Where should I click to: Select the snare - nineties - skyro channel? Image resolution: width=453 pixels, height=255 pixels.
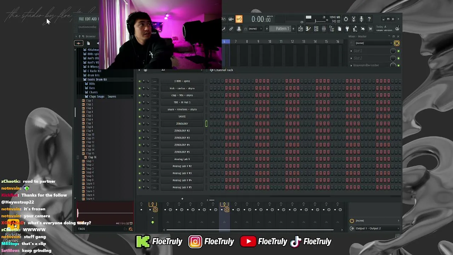coord(182,109)
